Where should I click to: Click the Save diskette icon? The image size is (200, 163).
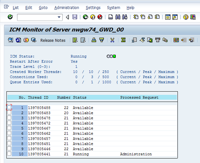pyautogui.click(x=75, y=17)
